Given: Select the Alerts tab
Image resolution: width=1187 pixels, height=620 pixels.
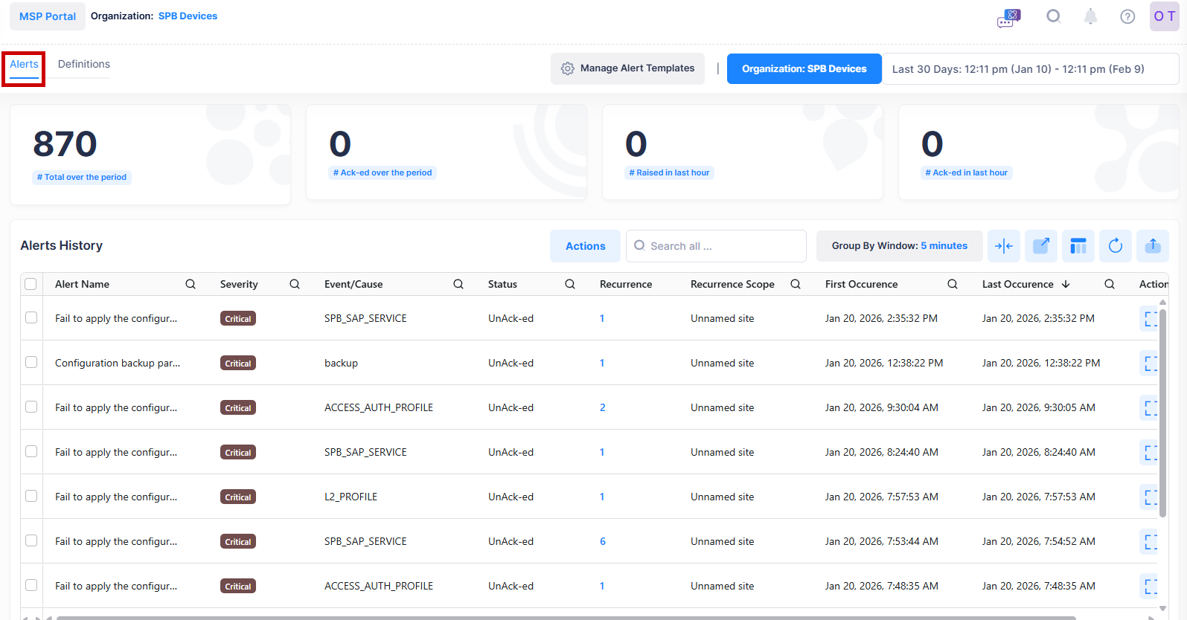Looking at the screenshot, I should [24, 65].
